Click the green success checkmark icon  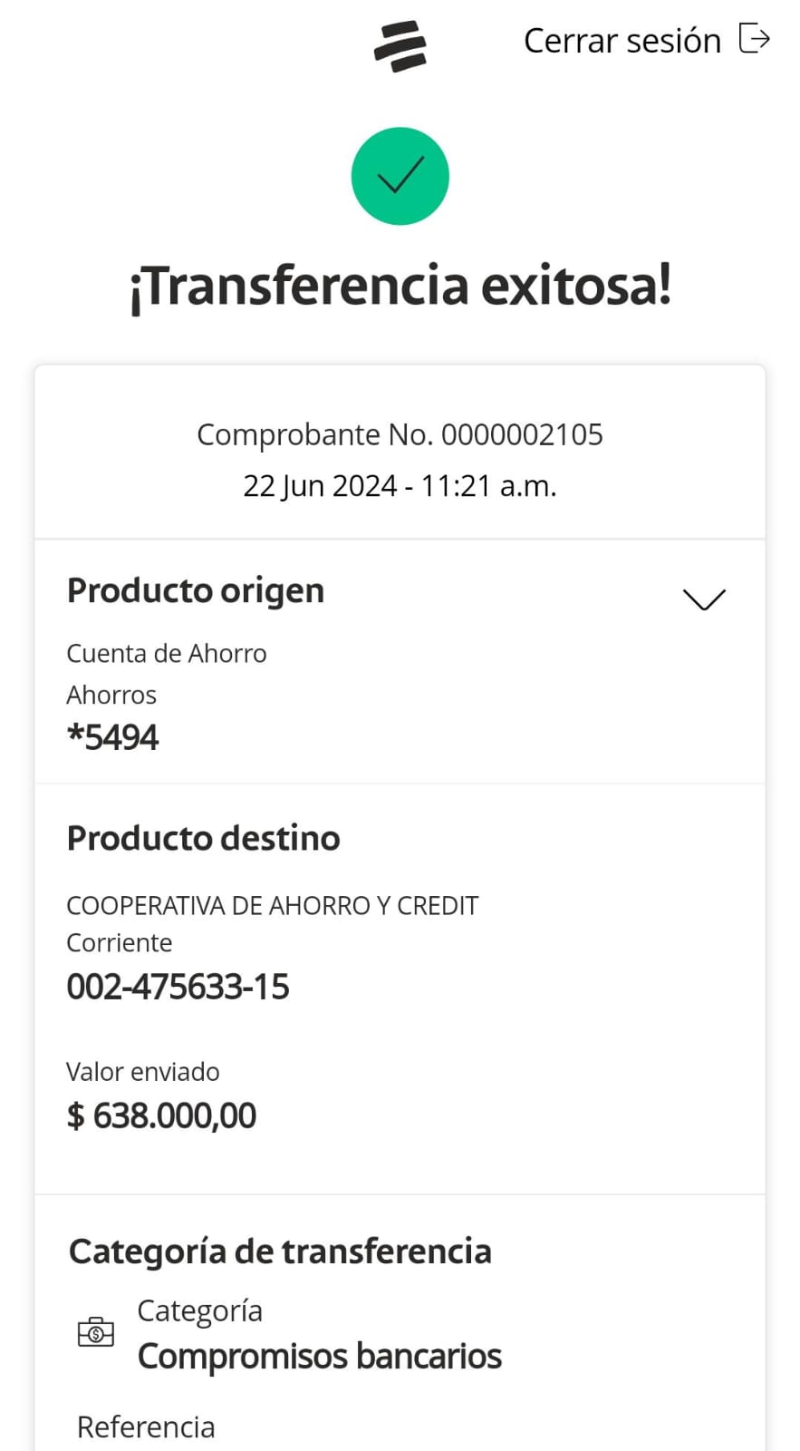pyautogui.click(x=400, y=176)
